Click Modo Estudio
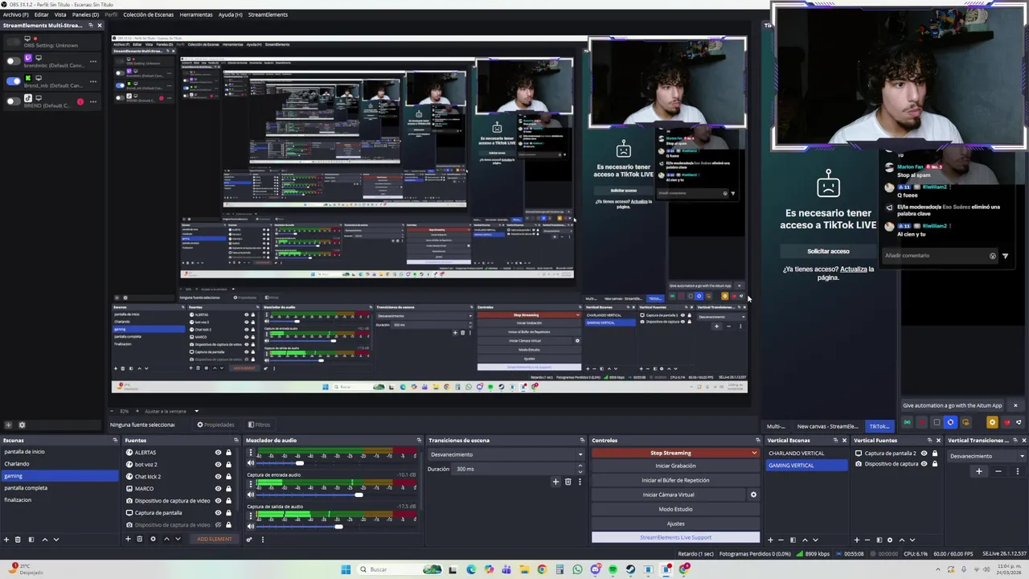This screenshot has height=579, width=1029. (x=675, y=509)
